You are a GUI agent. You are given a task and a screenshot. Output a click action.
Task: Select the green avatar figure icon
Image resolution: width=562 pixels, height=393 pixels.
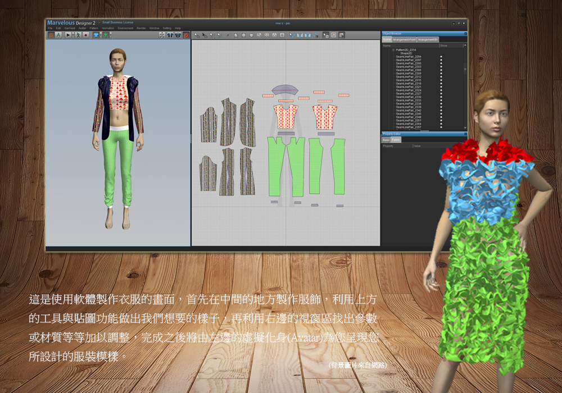pyautogui.click(x=105, y=35)
